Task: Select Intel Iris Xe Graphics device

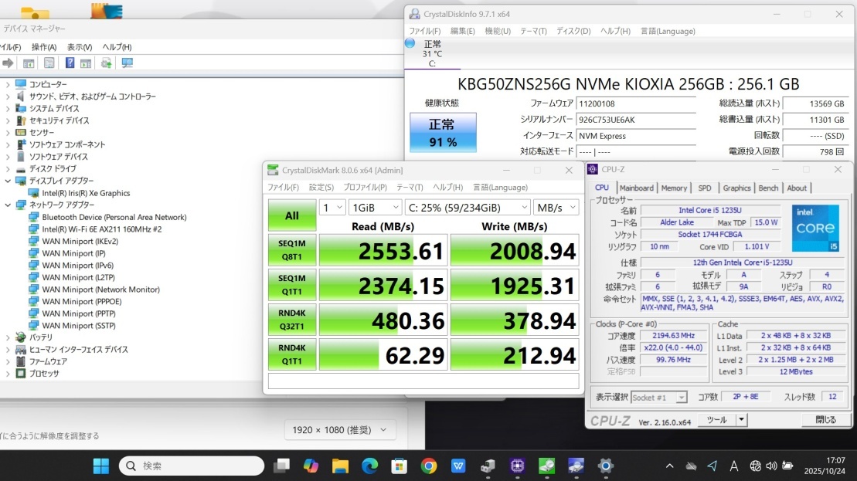Action: tap(86, 193)
